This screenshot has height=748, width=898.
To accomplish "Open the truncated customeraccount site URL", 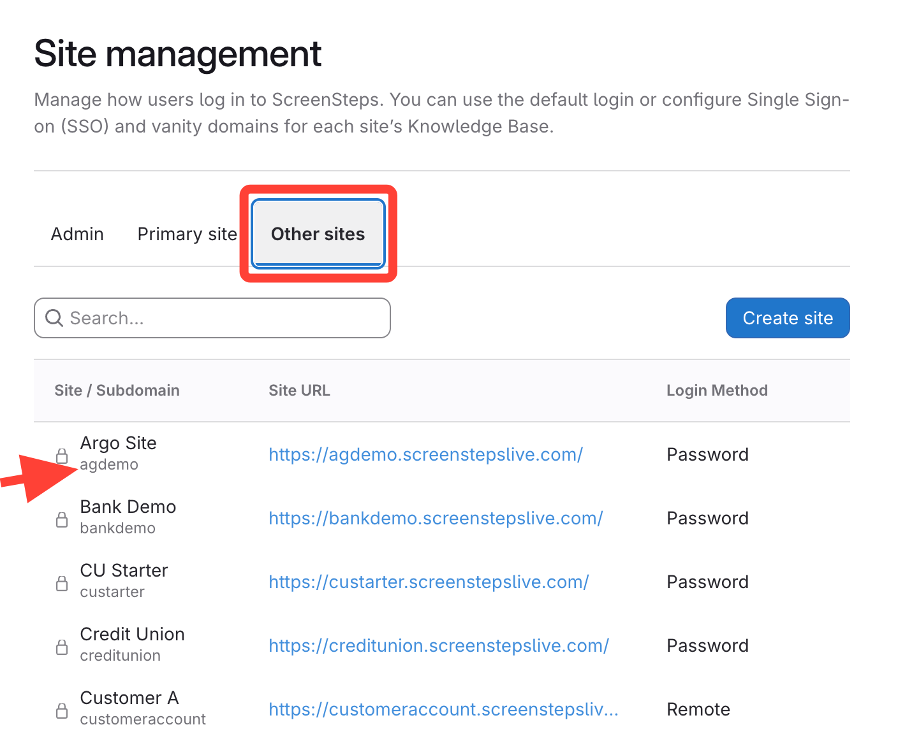I will pos(443,709).
